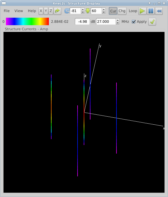The height and width of the screenshot is (197, 168).
Task: Increase the rotation angle value
Action: click(x=83, y=10)
